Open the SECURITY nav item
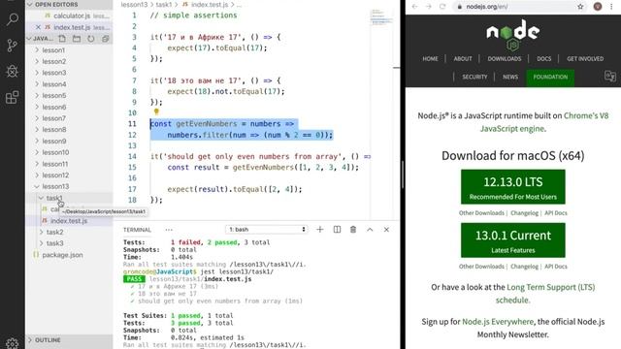 click(x=474, y=77)
